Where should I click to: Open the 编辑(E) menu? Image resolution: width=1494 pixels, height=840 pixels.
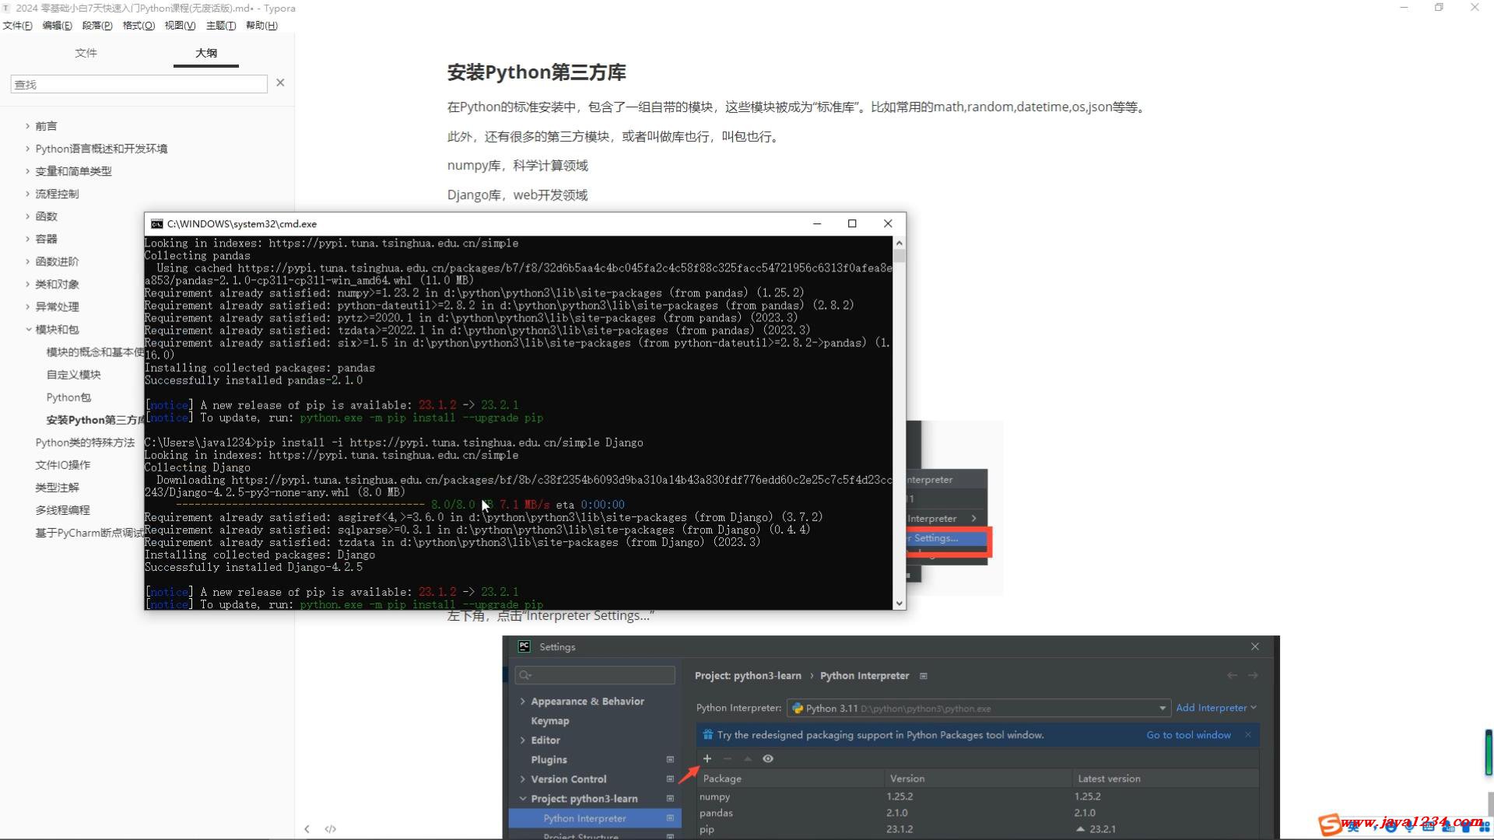coord(57,26)
